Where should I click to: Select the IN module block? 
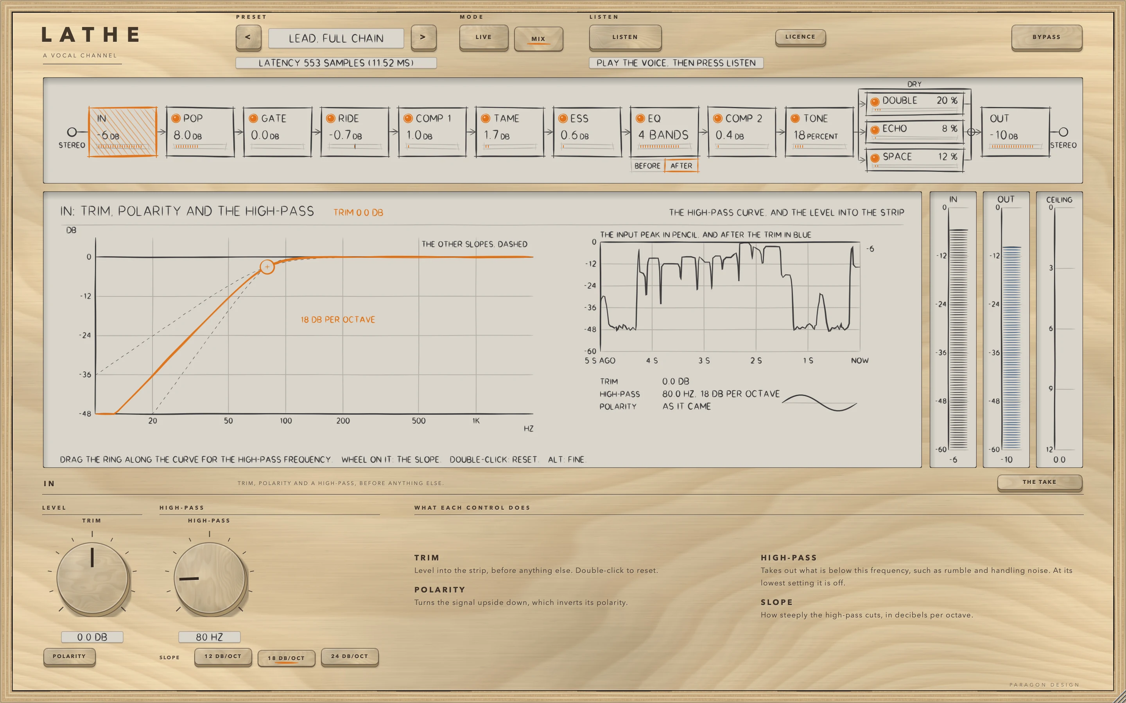pyautogui.click(x=123, y=132)
